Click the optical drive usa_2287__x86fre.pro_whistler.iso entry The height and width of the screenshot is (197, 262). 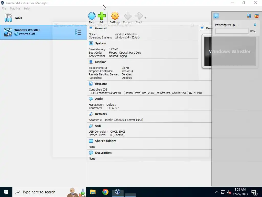[162, 93]
